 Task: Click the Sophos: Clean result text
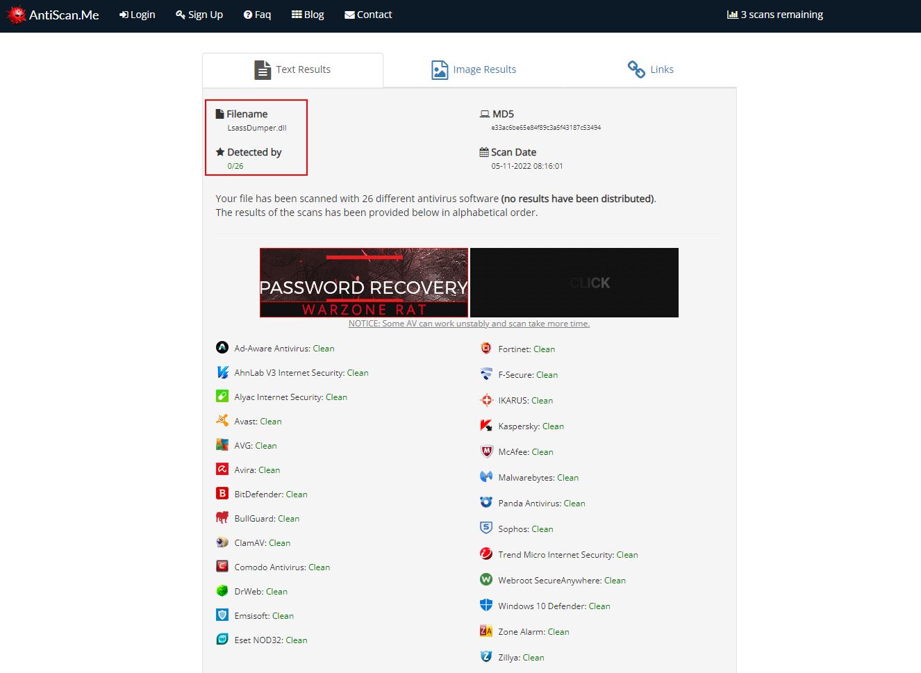point(526,529)
